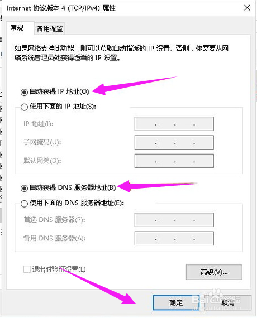Click the 自动获得 IP 地址(O) label text
The image size is (257, 318).
(x=59, y=91)
